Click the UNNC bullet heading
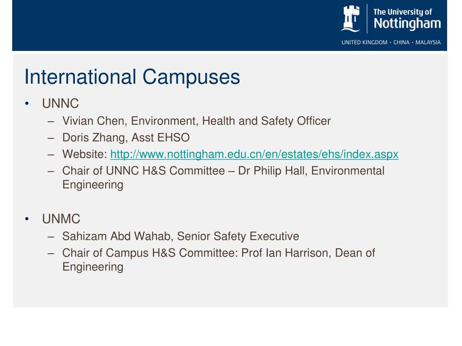Image resolution: width=462 pixels, height=346 pixels. 60,104
